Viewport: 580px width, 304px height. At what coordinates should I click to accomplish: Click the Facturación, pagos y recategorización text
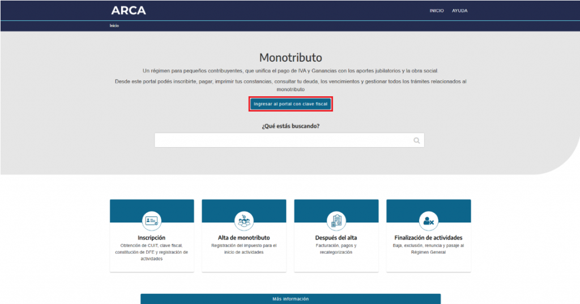pyautogui.click(x=336, y=249)
